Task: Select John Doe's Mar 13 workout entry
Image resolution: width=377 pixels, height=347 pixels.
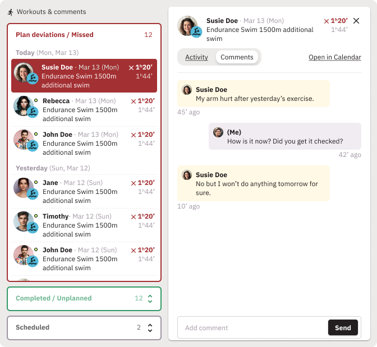Action: tap(84, 144)
